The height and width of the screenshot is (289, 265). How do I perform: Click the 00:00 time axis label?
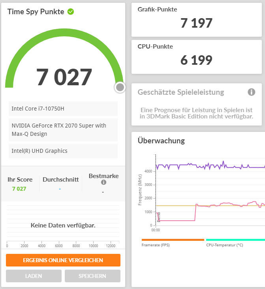(x=156, y=230)
